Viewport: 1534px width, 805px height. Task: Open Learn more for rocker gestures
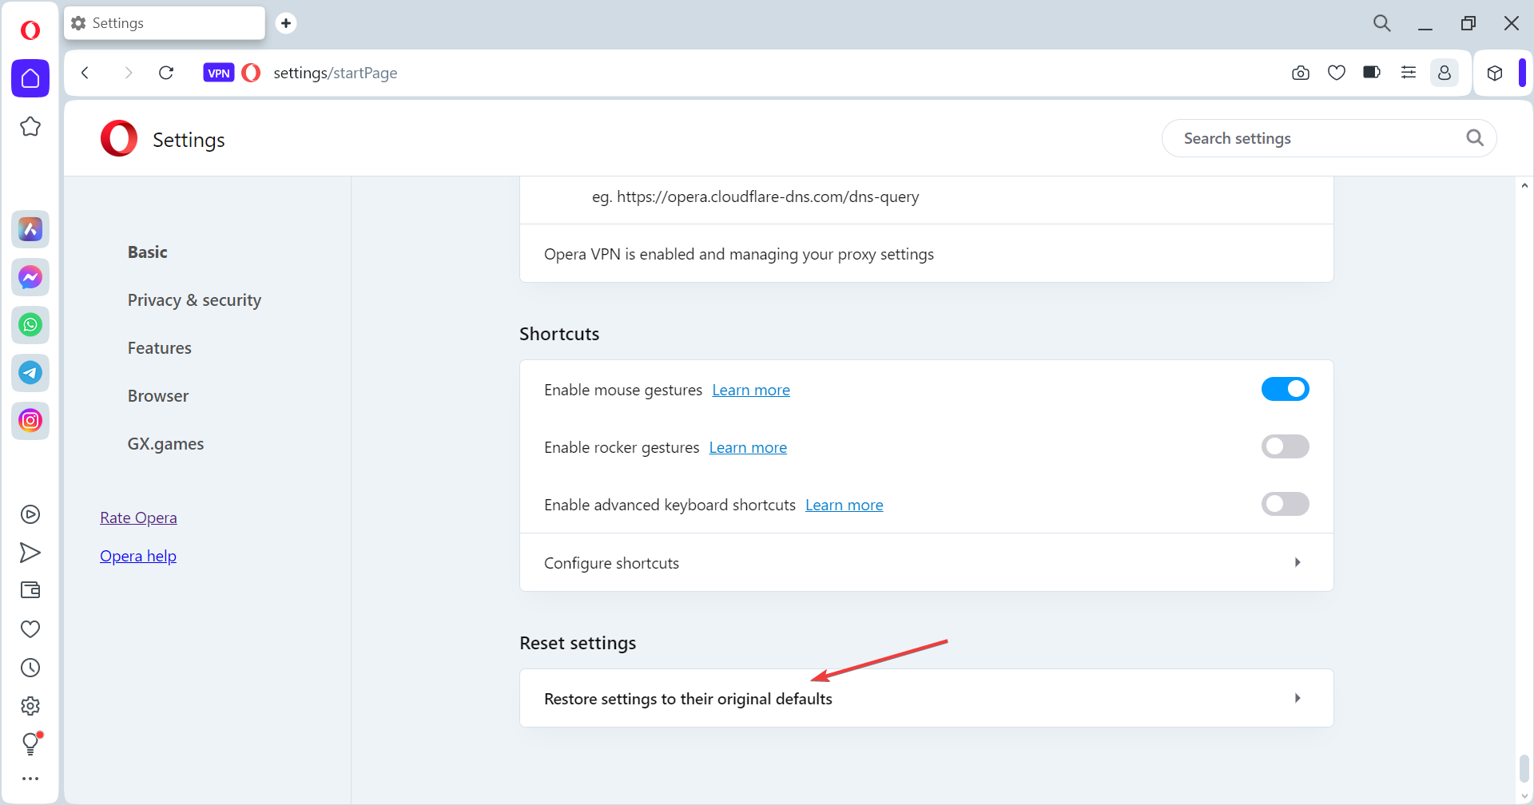click(748, 447)
